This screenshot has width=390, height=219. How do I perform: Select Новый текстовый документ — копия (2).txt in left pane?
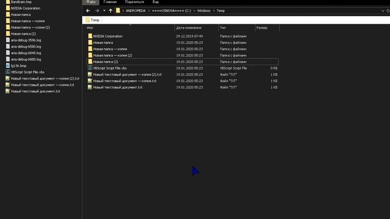[x=44, y=78]
